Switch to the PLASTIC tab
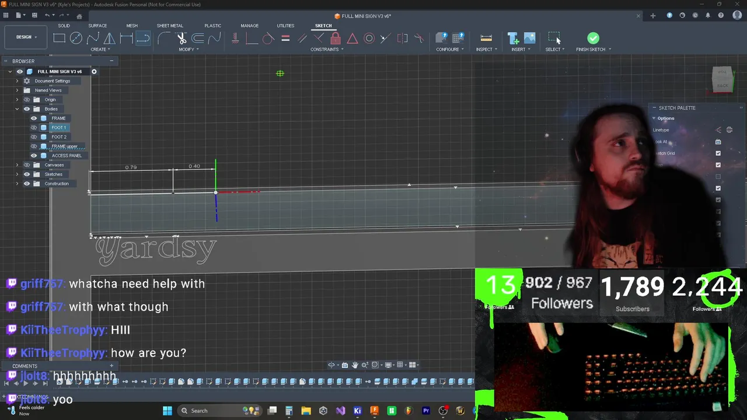 pyautogui.click(x=212, y=26)
